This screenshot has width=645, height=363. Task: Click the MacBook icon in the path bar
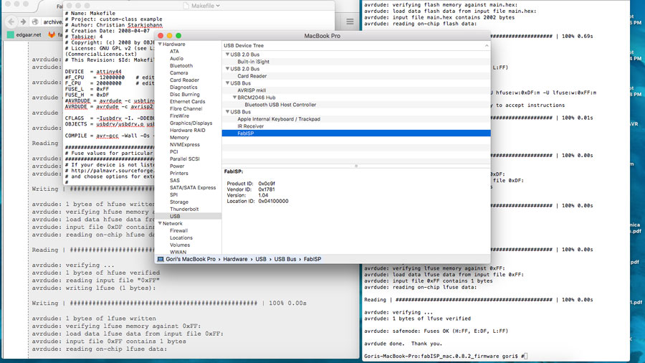pos(161,259)
